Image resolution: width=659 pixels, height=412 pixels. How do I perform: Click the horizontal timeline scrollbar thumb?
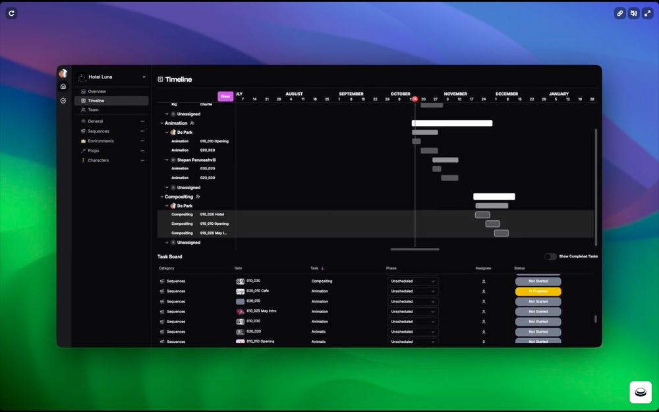(415, 249)
